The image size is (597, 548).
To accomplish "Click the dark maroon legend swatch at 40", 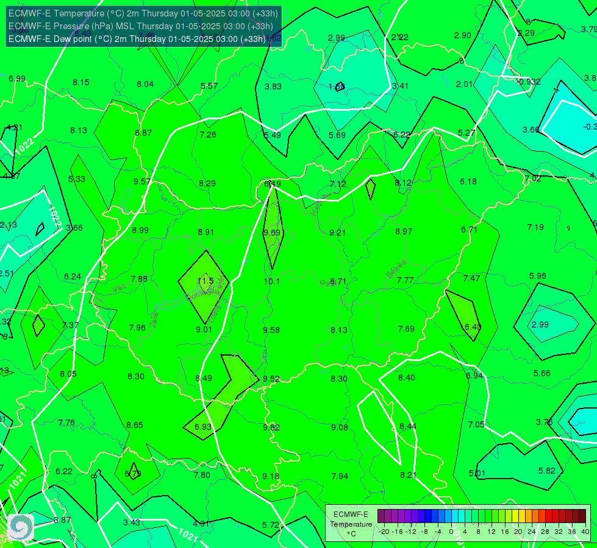I will (582, 516).
